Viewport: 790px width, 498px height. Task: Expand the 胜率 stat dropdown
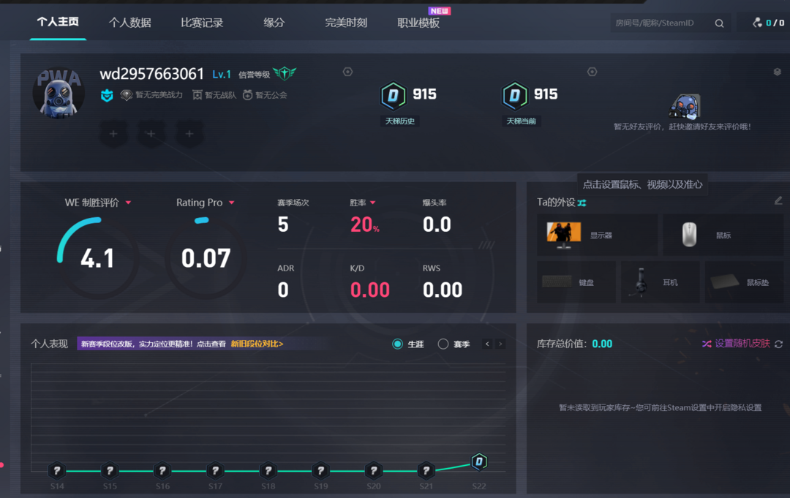[373, 203]
